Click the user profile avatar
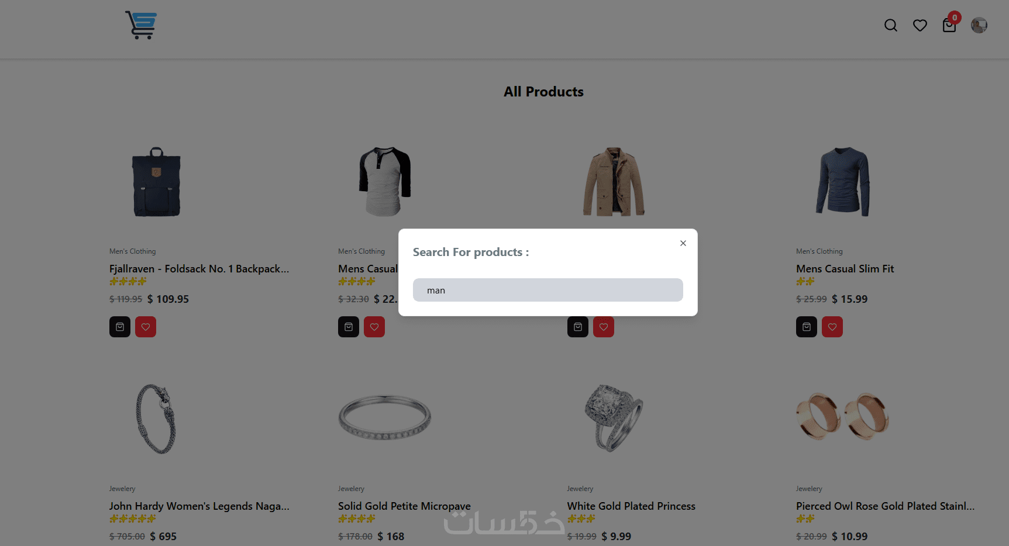This screenshot has height=546, width=1009. tap(979, 25)
